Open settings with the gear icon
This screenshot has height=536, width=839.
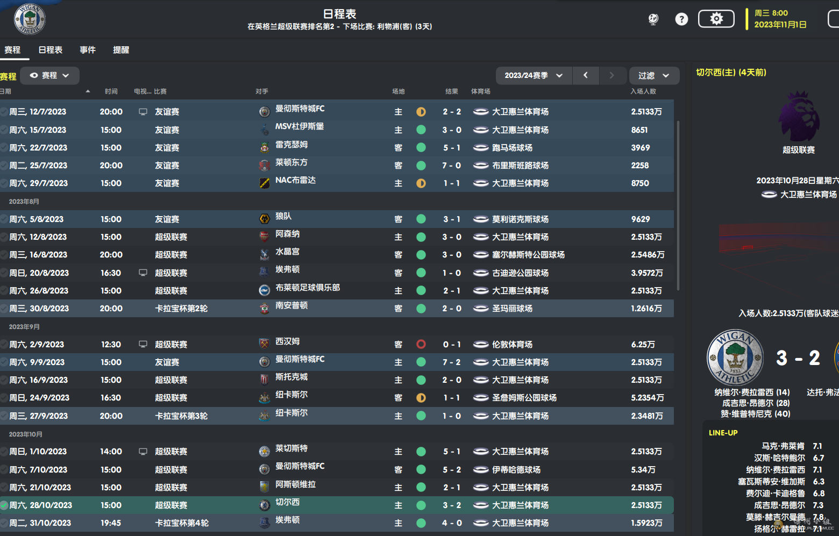pos(716,19)
